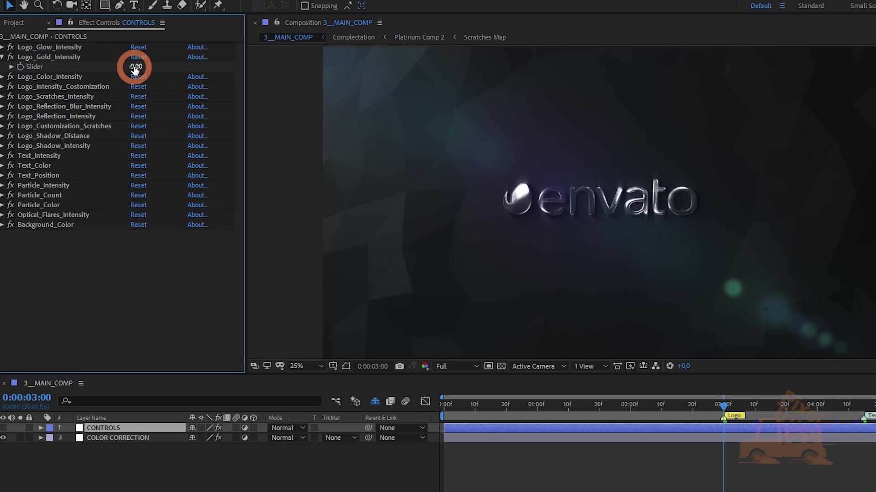
Task: Toggle transparency grid in viewer
Action: click(x=501, y=366)
